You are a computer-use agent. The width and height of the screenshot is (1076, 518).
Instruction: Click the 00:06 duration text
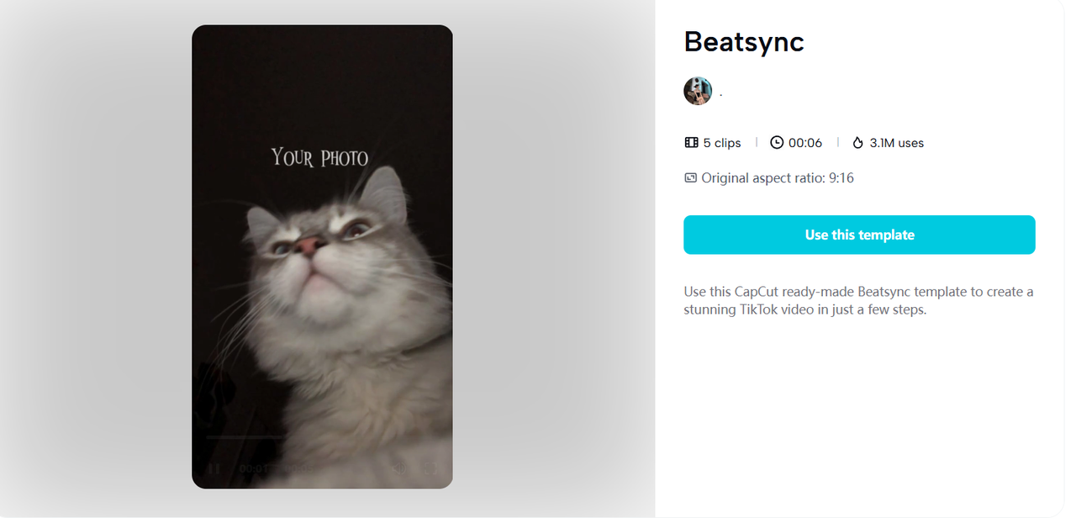[805, 143]
